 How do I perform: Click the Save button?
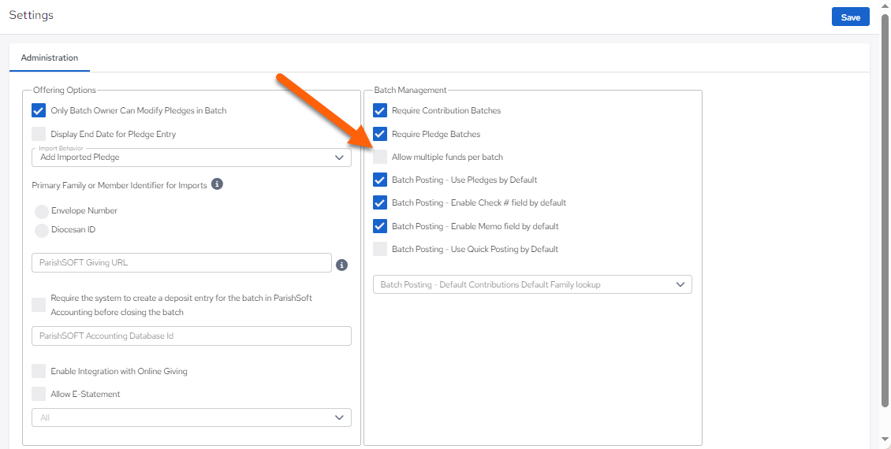point(851,17)
